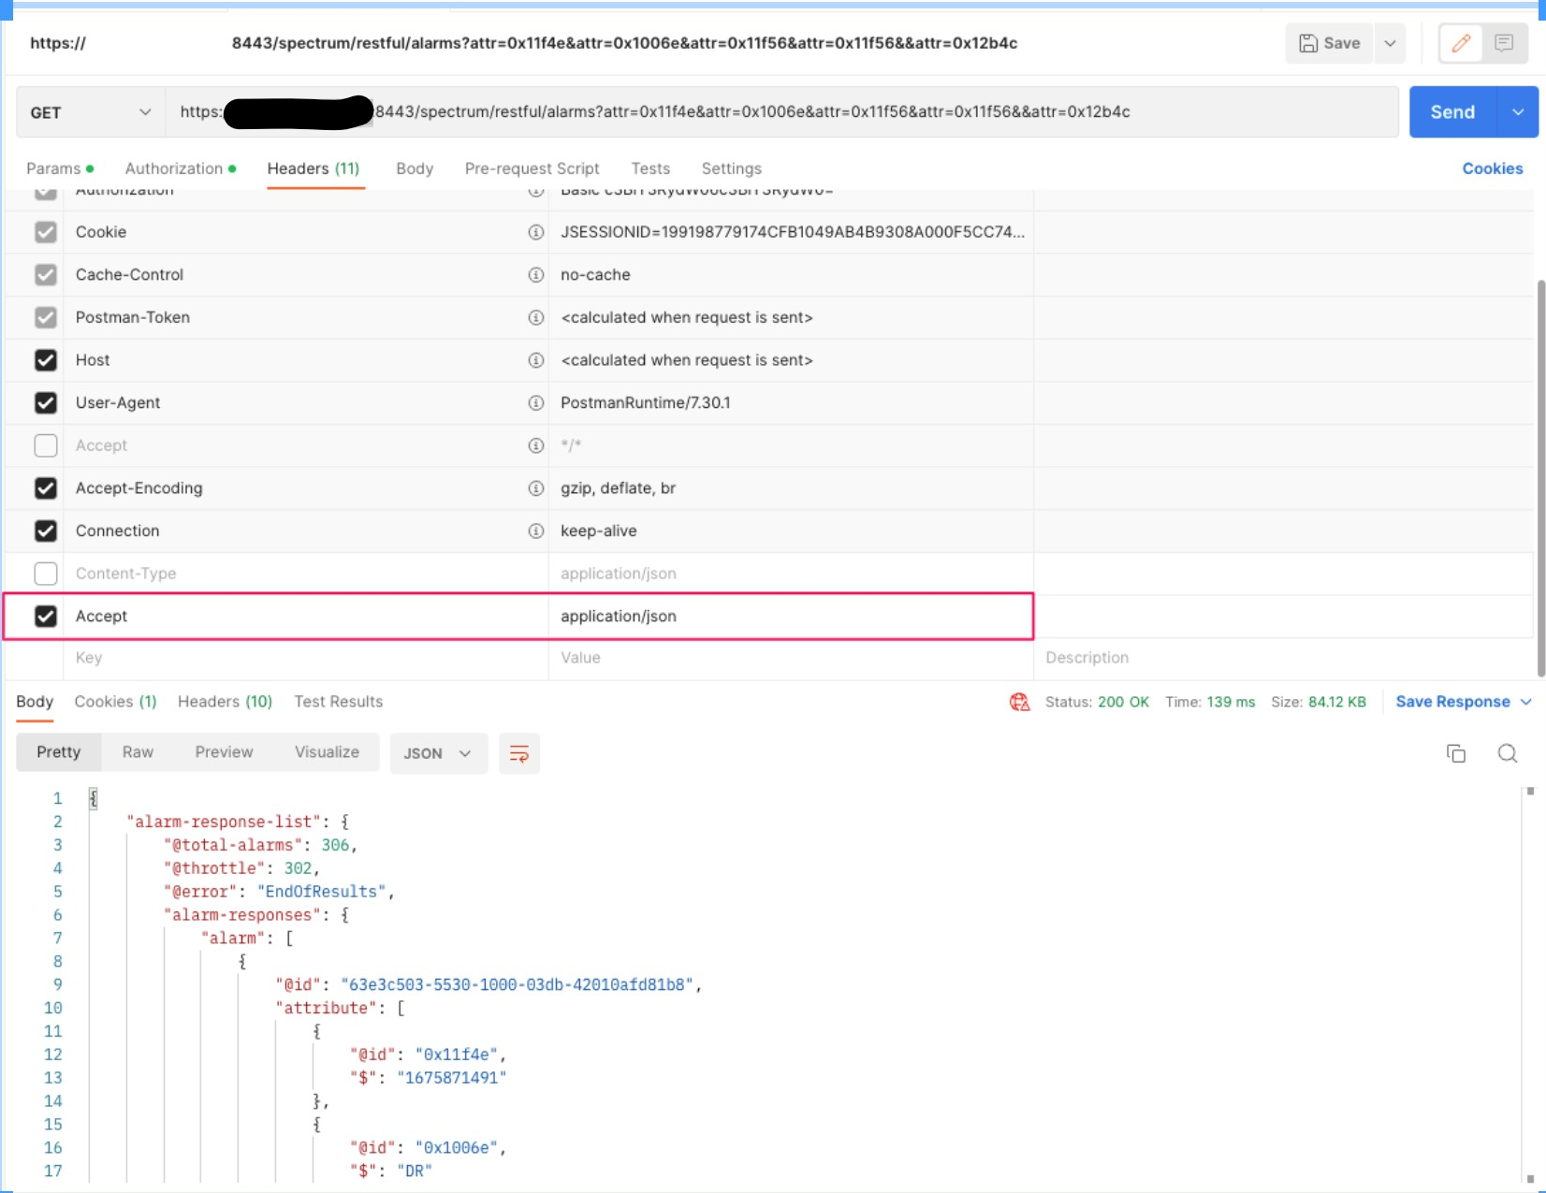Open the comments icon near Save
1546x1193 pixels.
pos(1504,43)
